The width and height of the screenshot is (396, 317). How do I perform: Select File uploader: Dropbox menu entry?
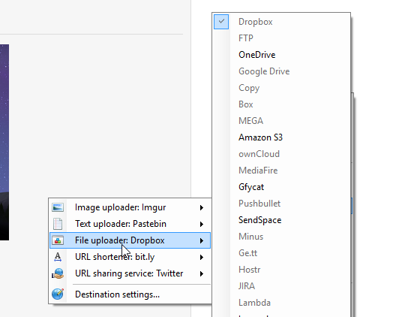pos(130,240)
